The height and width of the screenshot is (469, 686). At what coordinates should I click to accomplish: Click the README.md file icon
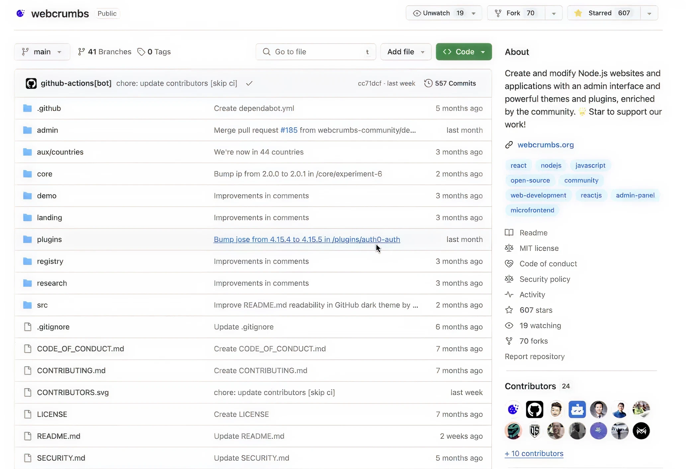(x=28, y=436)
